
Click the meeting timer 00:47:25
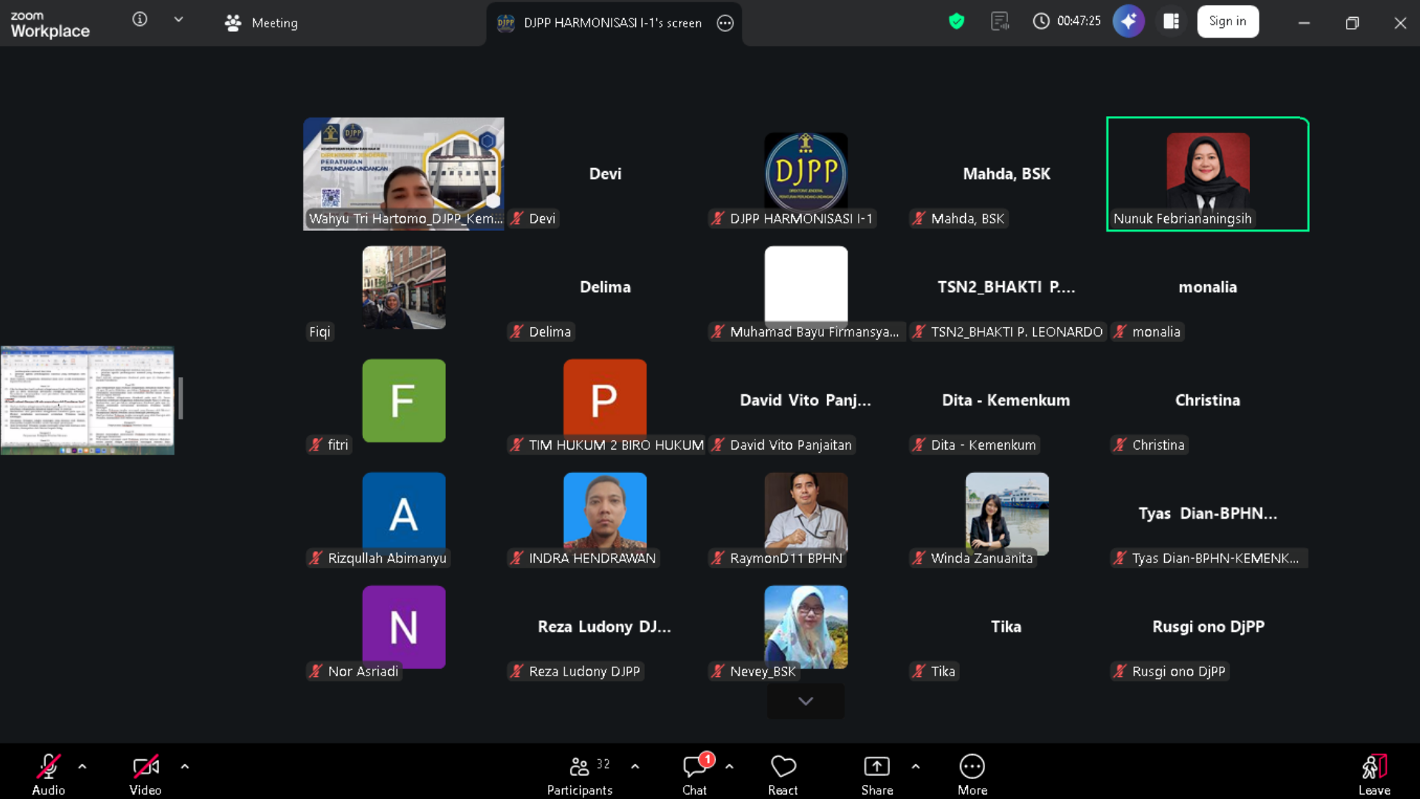pyautogui.click(x=1066, y=21)
